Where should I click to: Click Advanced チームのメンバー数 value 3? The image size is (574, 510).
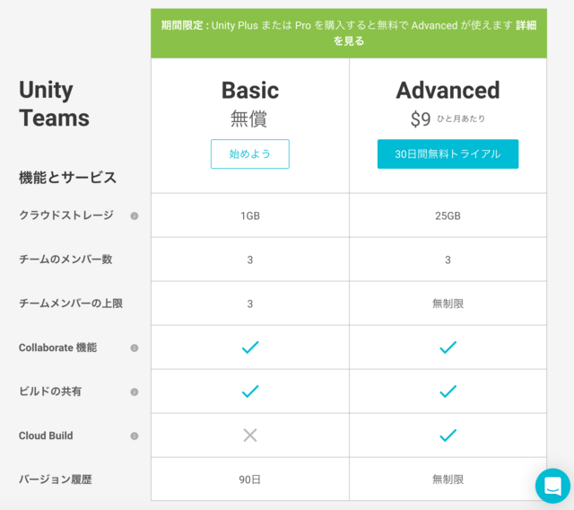tap(448, 259)
